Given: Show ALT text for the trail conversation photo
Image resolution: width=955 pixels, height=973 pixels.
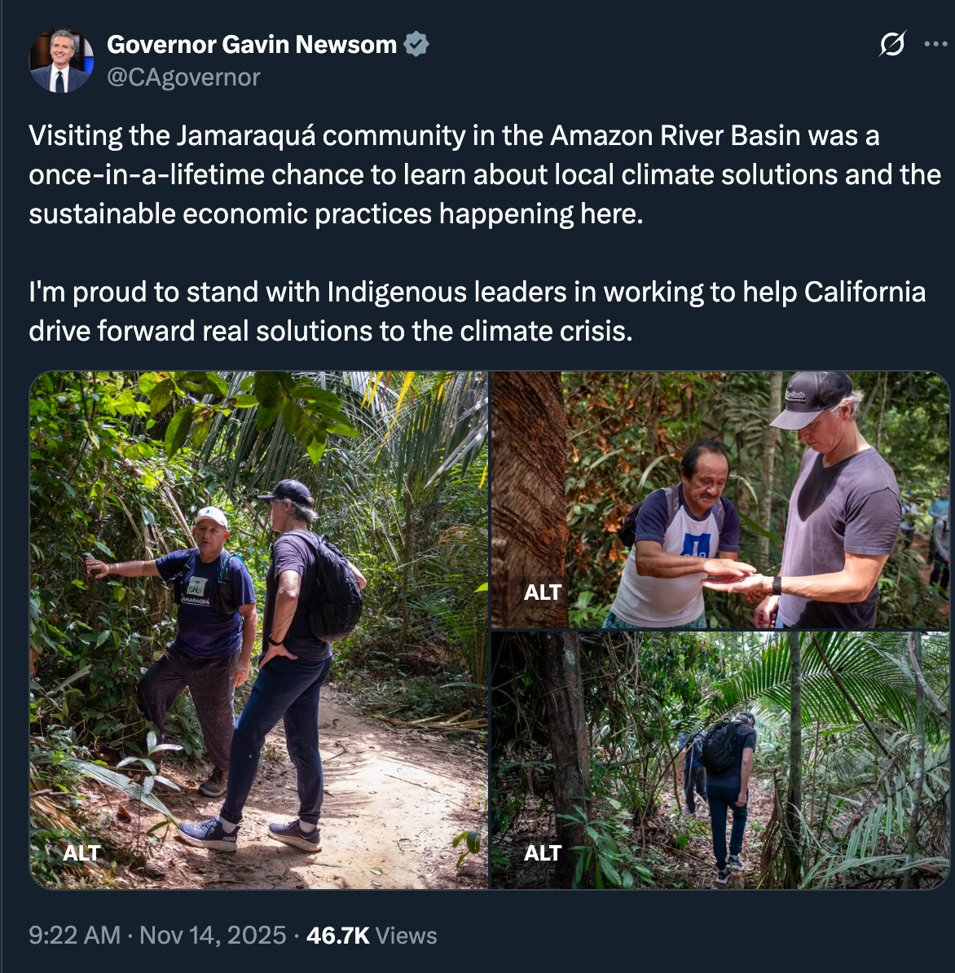Looking at the screenshot, I should [81, 853].
